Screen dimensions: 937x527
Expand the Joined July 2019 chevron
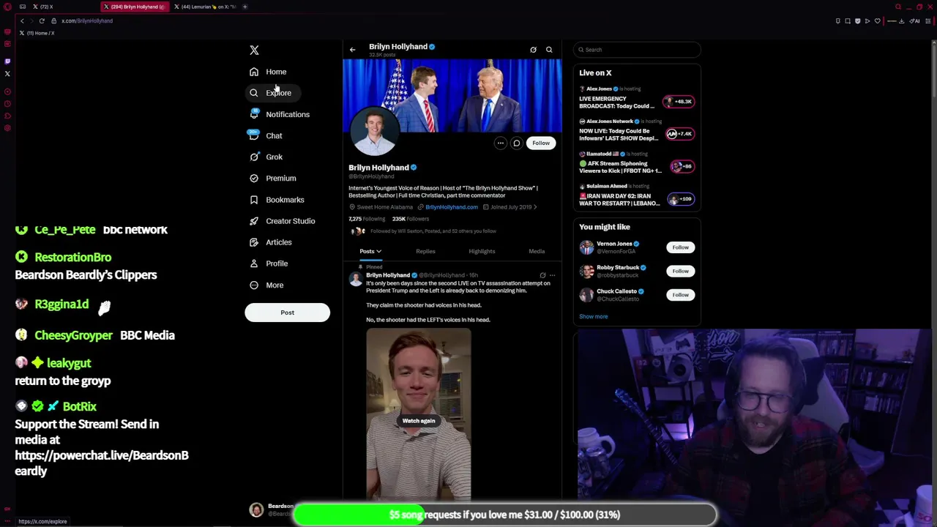[x=535, y=207]
